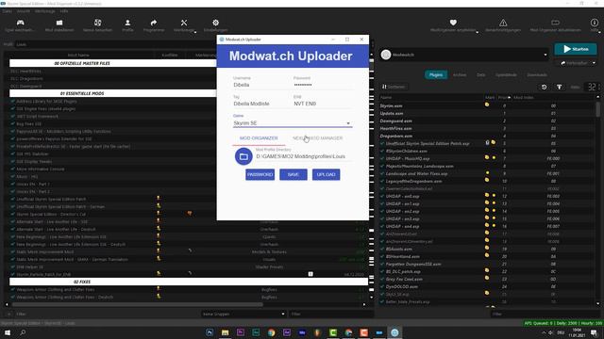Open the help info circle icon
Screen dimensions: 604x339
[595, 23]
